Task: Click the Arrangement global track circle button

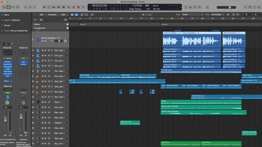Action: (x=68, y=28)
